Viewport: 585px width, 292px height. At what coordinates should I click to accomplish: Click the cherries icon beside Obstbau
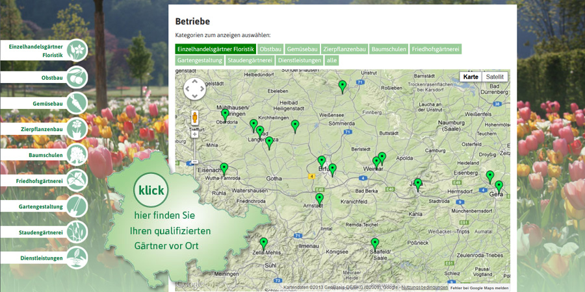(77, 77)
